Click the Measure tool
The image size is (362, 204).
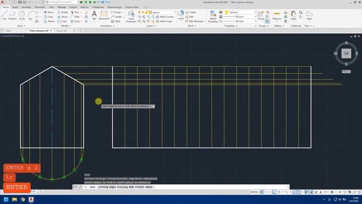(277, 15)
